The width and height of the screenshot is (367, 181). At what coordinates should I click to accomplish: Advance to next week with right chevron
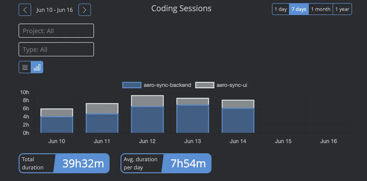tap(85, 10)
